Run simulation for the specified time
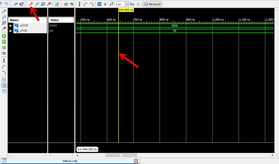The image size is (279, 164). [112, 4]
